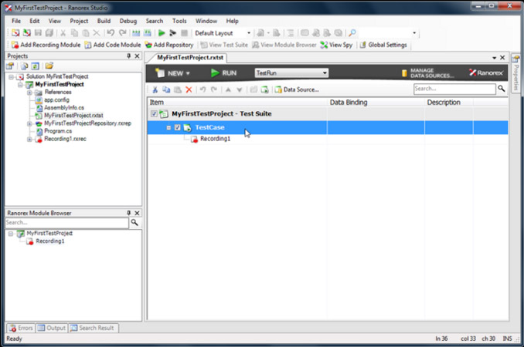Open the Default Layout dropdown
Screen dimensions: 524x347
pos(249,32)
